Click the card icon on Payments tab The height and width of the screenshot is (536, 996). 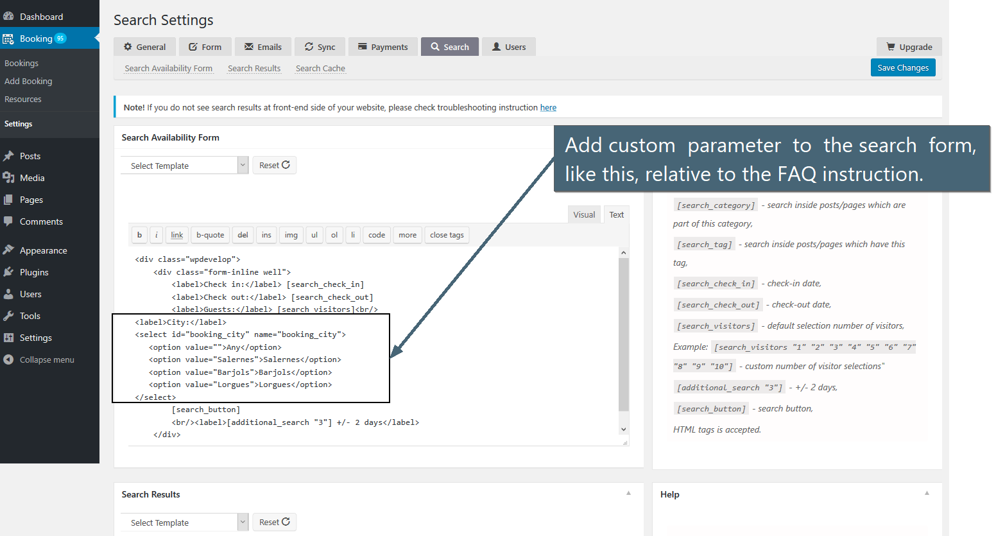[363, 47]
